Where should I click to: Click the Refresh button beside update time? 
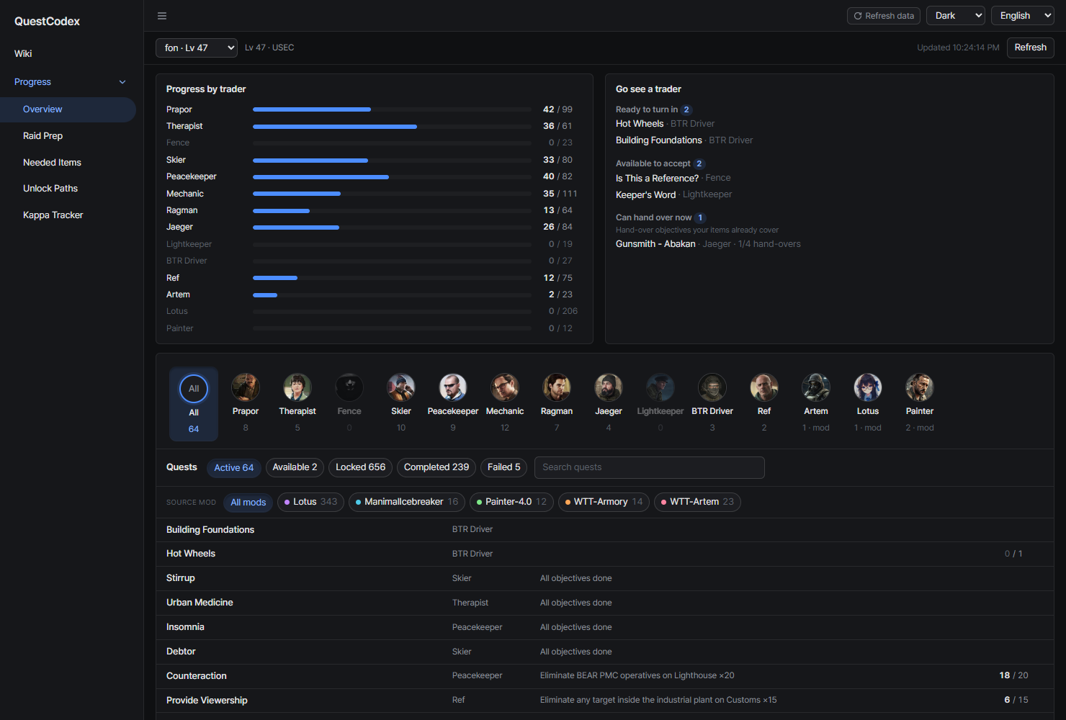coord(1031,48)
